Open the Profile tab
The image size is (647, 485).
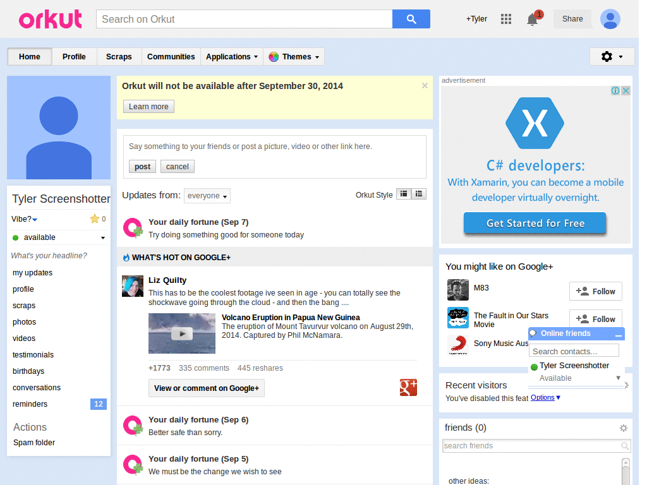coord(75,57)
